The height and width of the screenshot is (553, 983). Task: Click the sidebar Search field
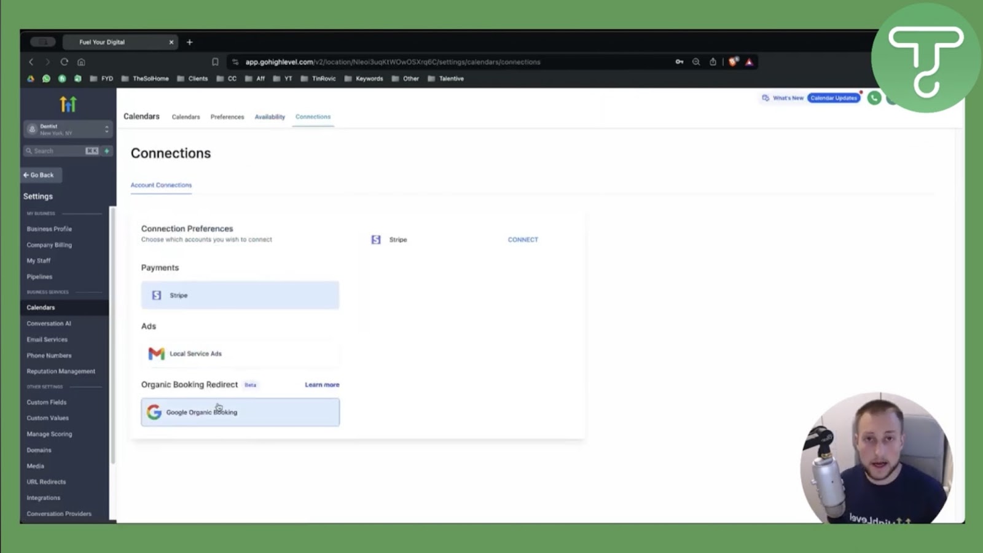pyautogui.click(x=60, y=151)
